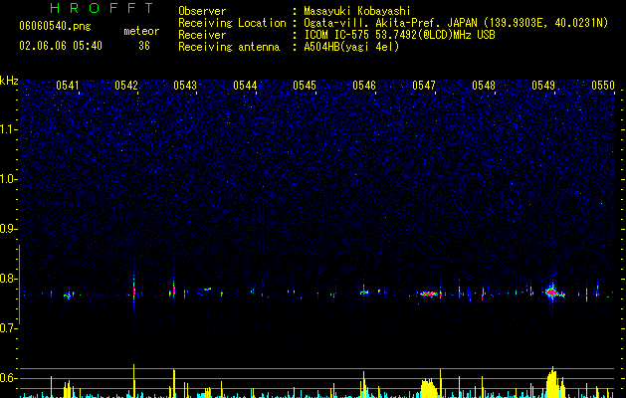Click the 0542 time marker

pyautogui.click(x=126, y=86)
